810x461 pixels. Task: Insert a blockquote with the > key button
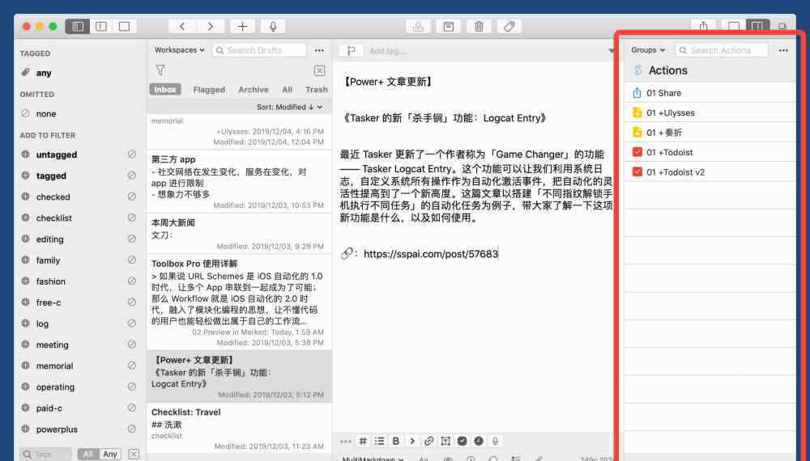tap(412, 441)
